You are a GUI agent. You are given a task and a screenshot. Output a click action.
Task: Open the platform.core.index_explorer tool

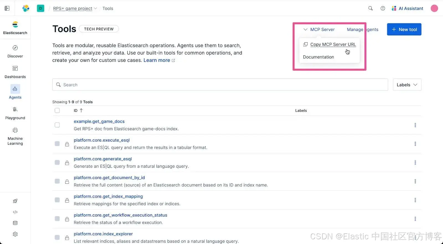tap(103, 234)
